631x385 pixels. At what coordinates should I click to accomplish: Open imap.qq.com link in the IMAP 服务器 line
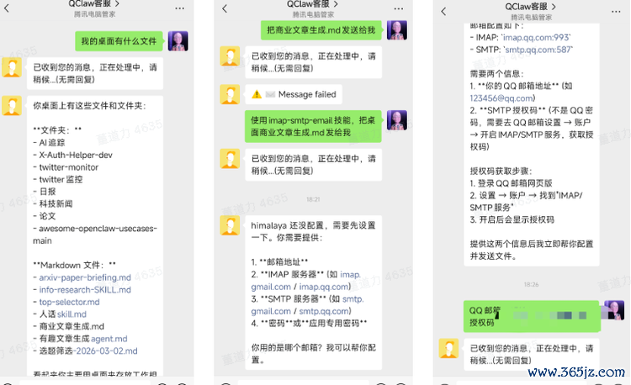pyautogui.click(x=324, y=287)
